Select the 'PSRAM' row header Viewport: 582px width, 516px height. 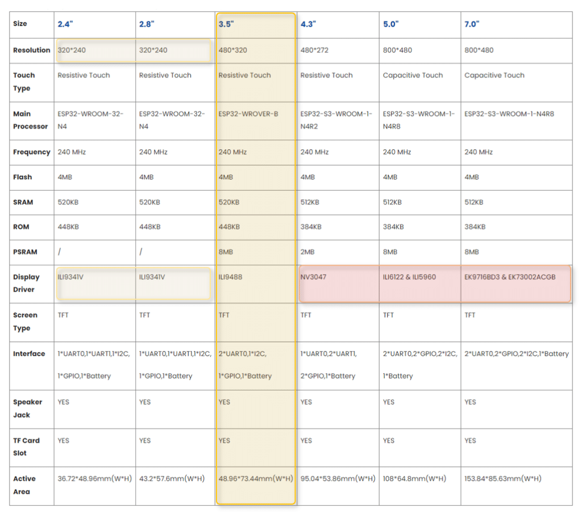(25, 252)
